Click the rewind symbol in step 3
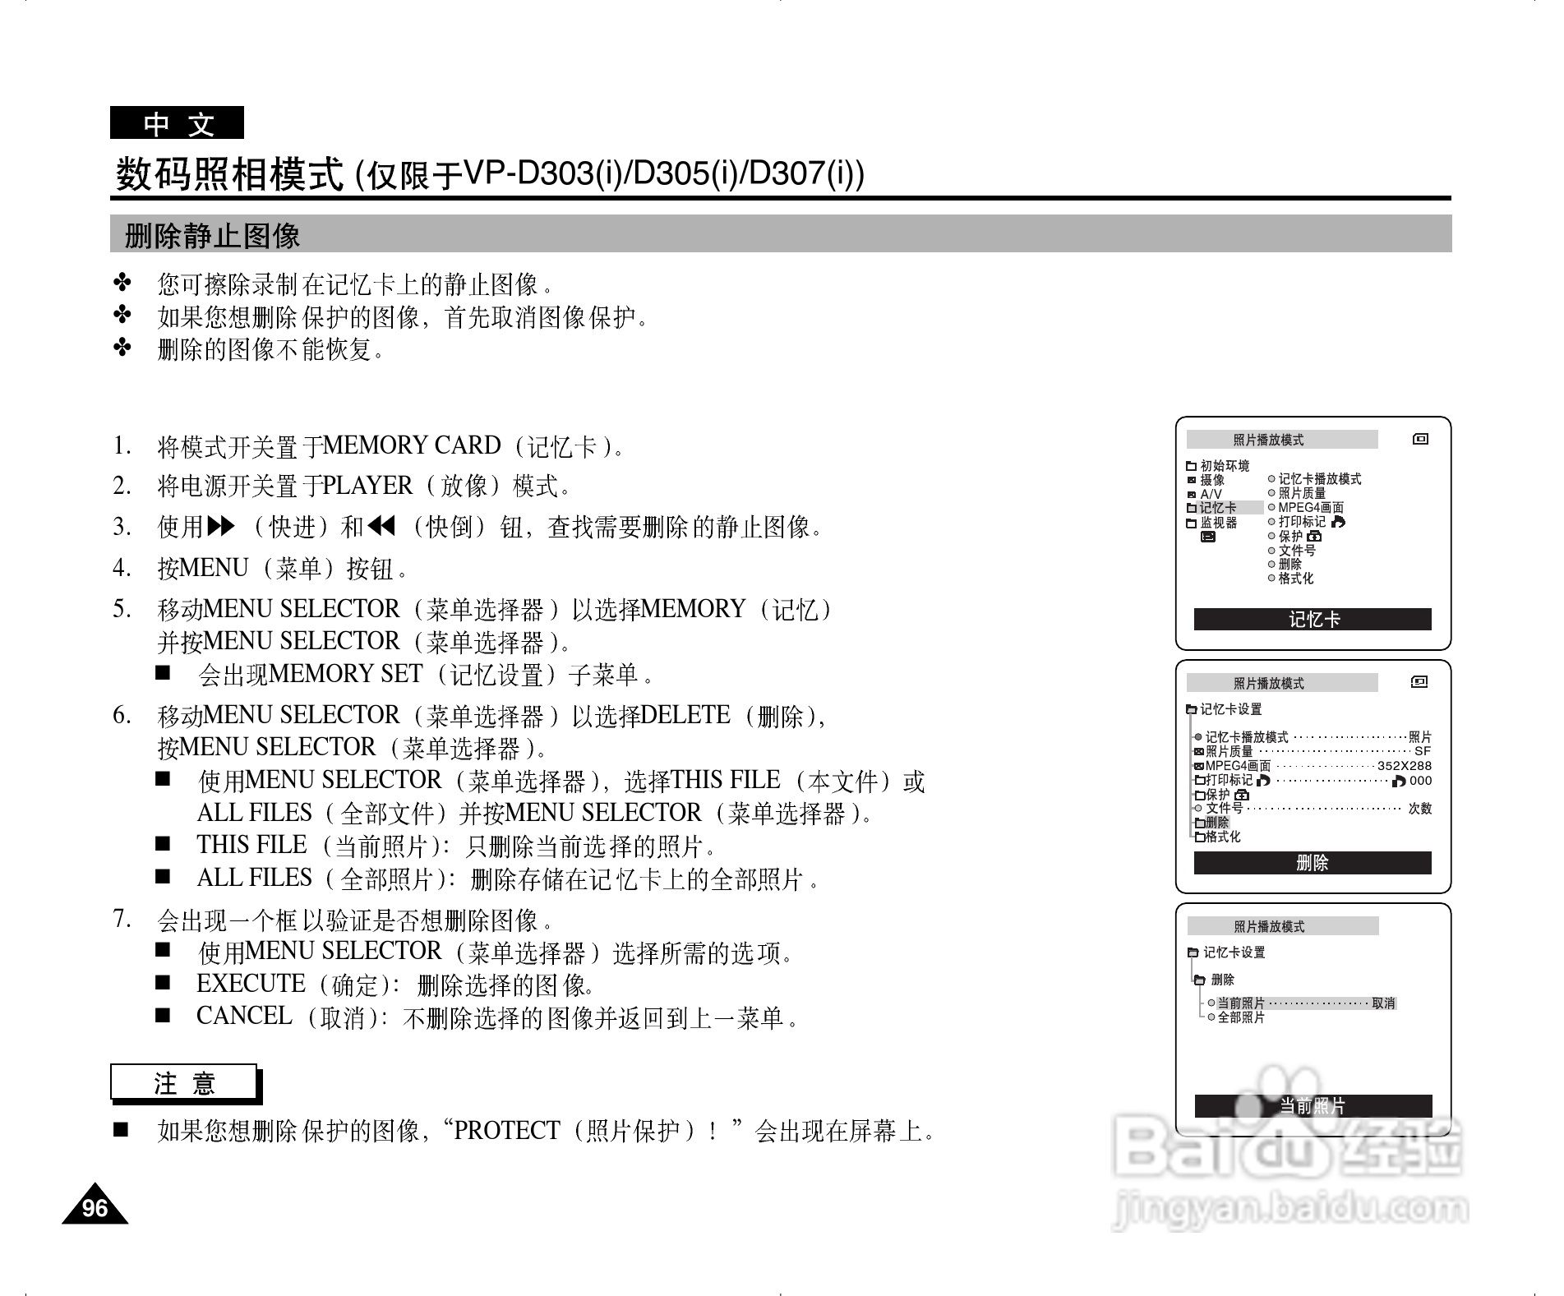Image resolution: width=1564 pixels, height=1296 pixels. 381,526
